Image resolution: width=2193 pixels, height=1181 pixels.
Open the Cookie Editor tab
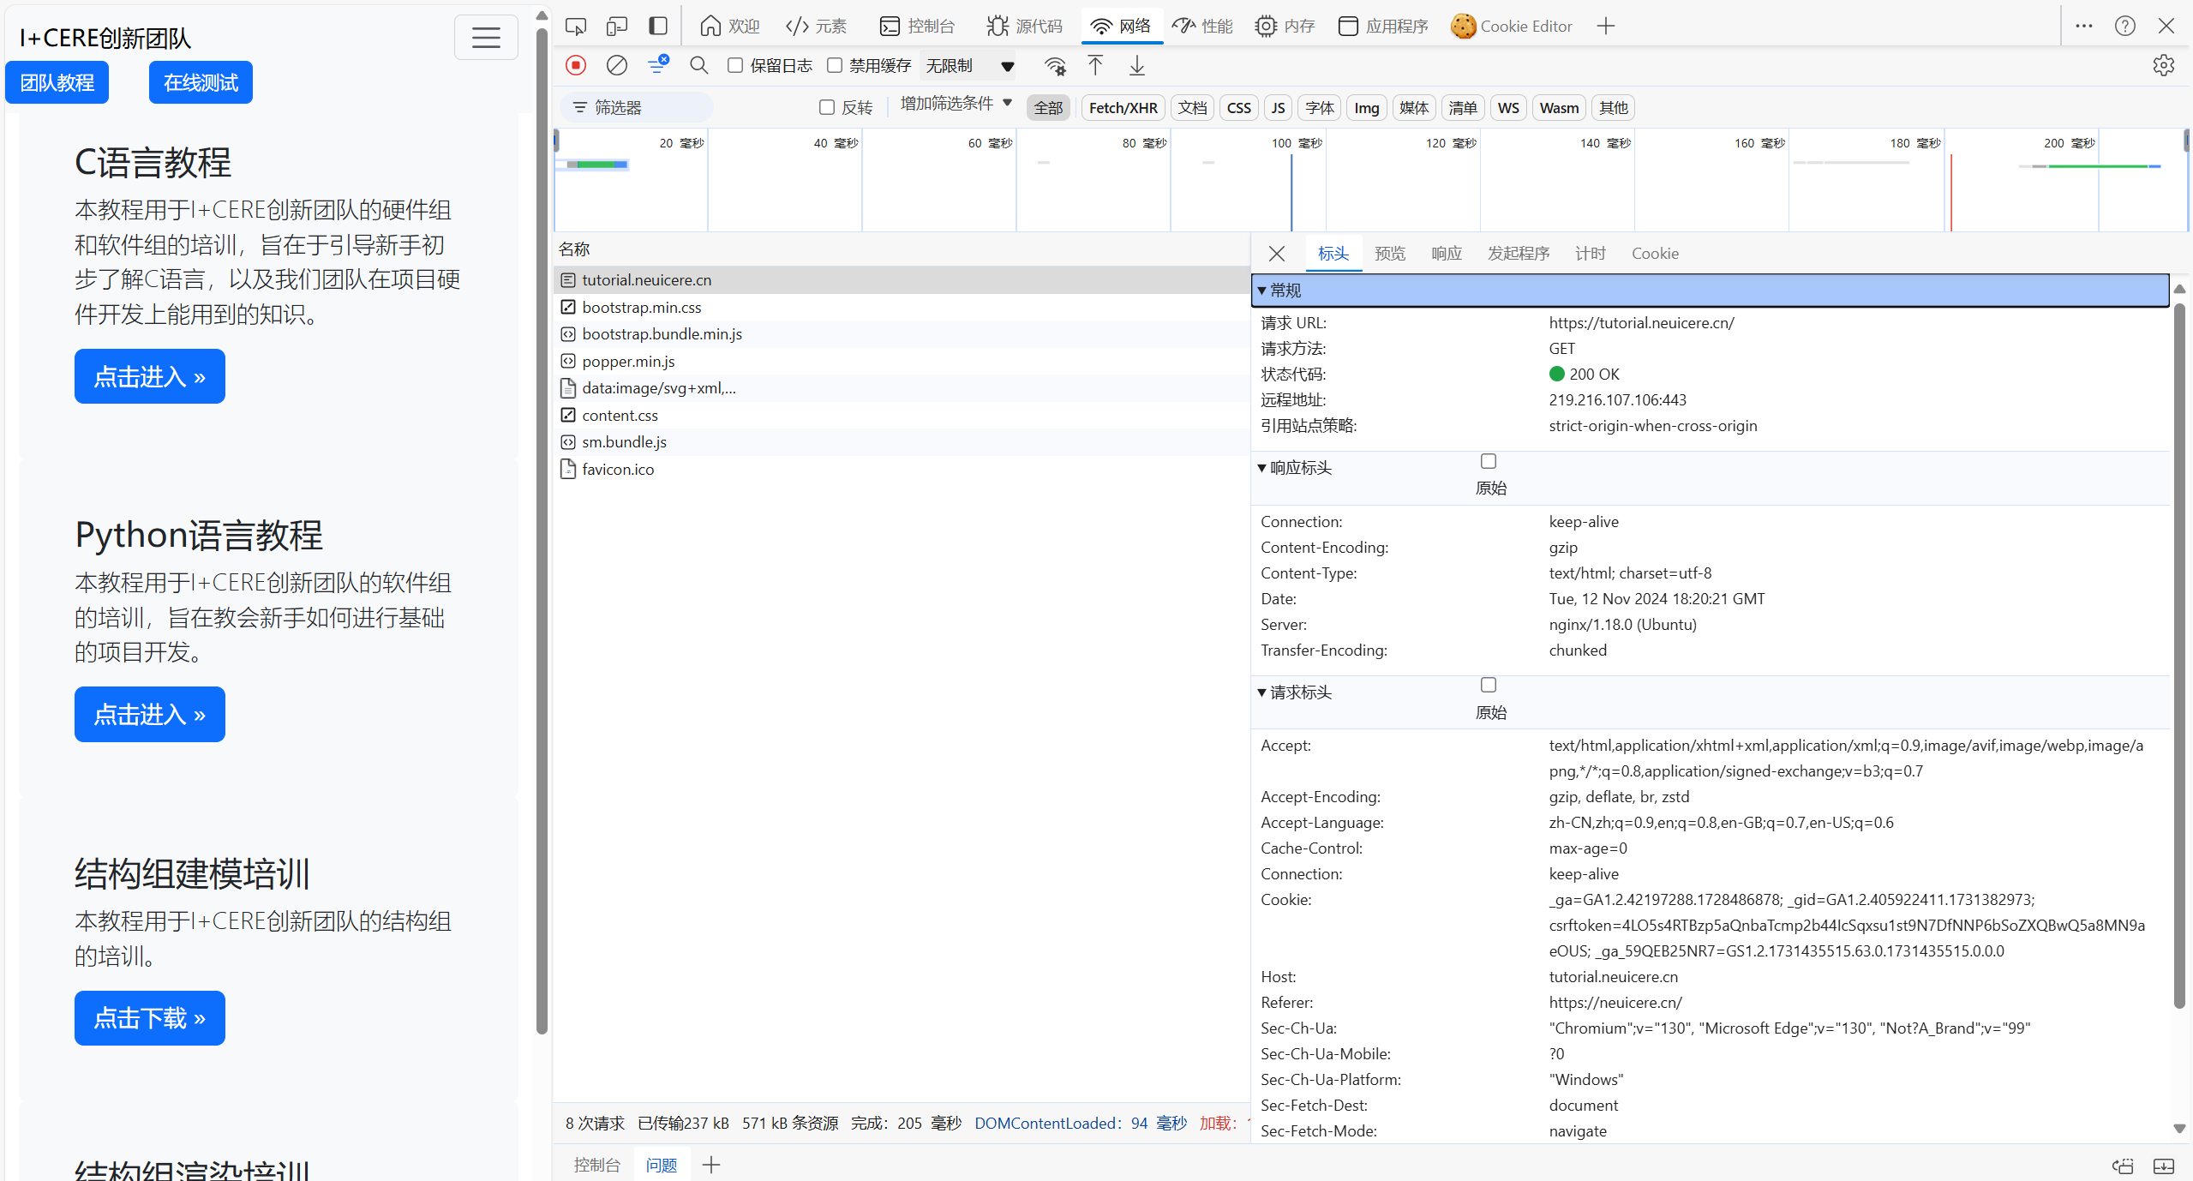pos(1513,26)
